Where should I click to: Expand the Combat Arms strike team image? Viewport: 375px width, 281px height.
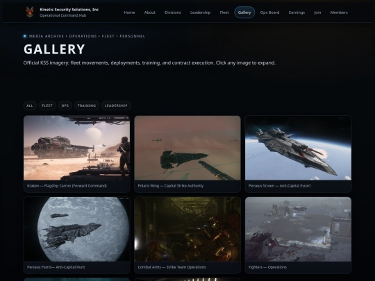[187, 229]
